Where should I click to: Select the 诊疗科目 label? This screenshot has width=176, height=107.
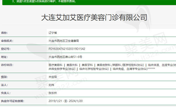point(7,65)
